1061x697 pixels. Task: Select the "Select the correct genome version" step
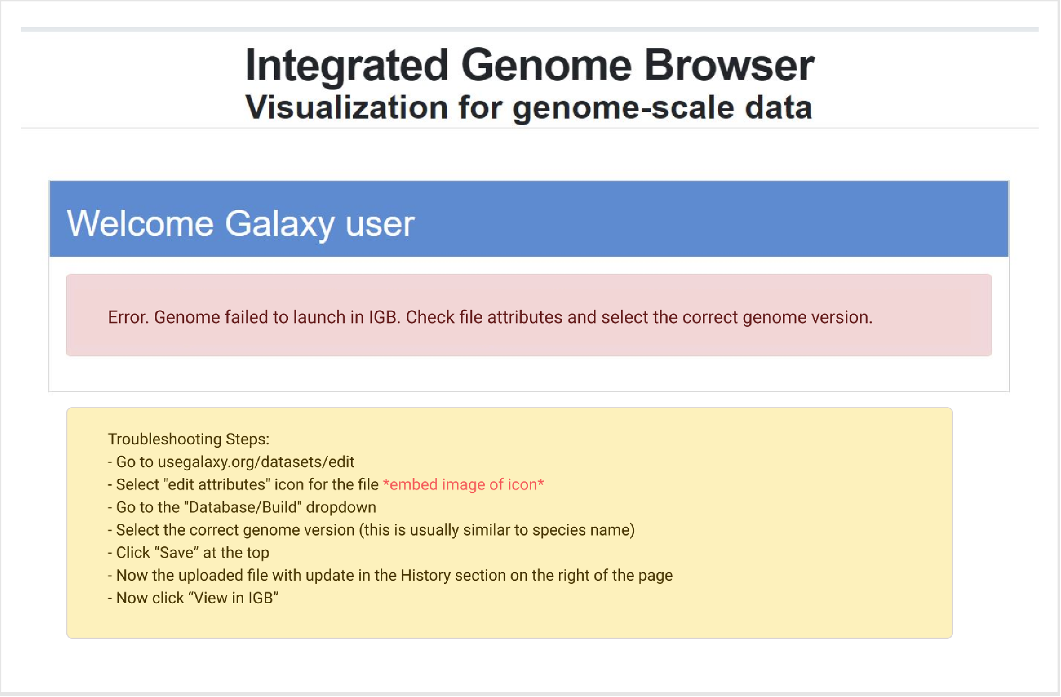coord(371,530)
